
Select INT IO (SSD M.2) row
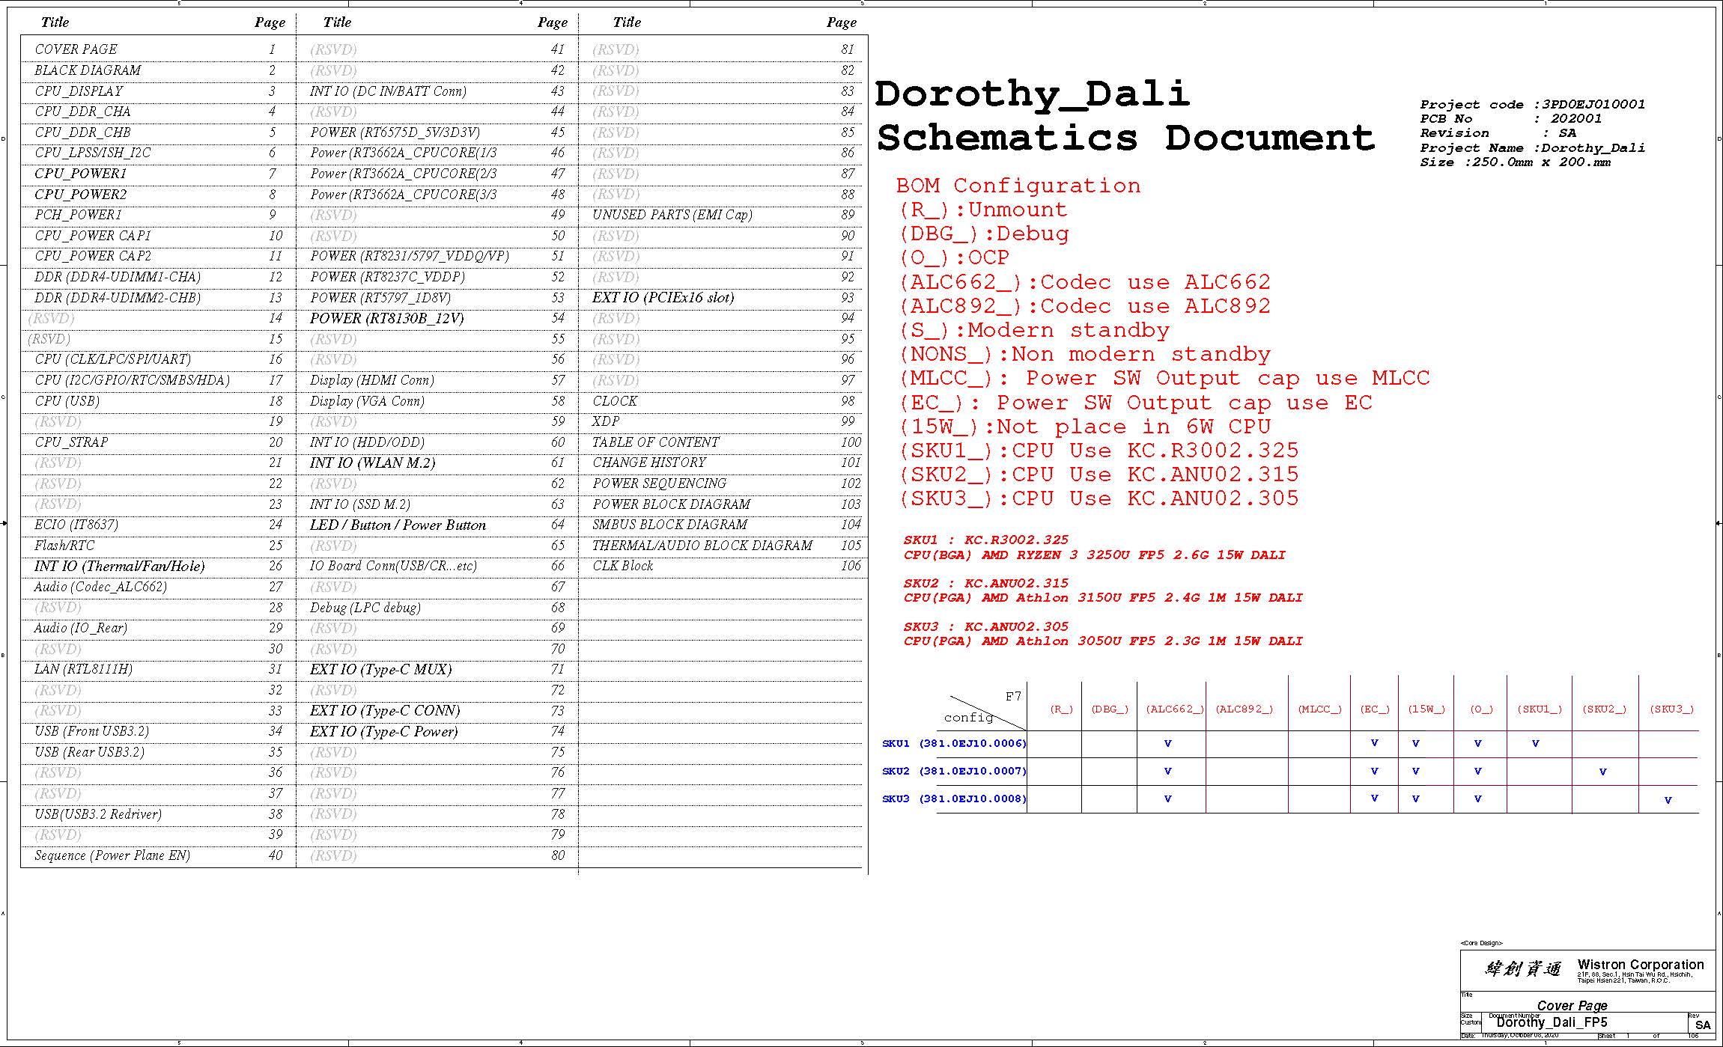pyautogui.click(x=360, y=504)
